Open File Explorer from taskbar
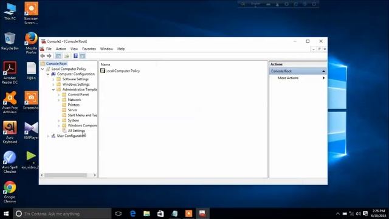The height and width of the screenshot is (219, 389). (x=146, y=214)
